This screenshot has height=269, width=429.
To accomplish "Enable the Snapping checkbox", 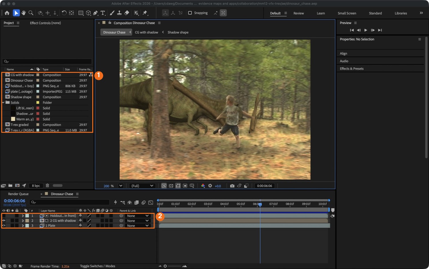I will click(190, 13).
